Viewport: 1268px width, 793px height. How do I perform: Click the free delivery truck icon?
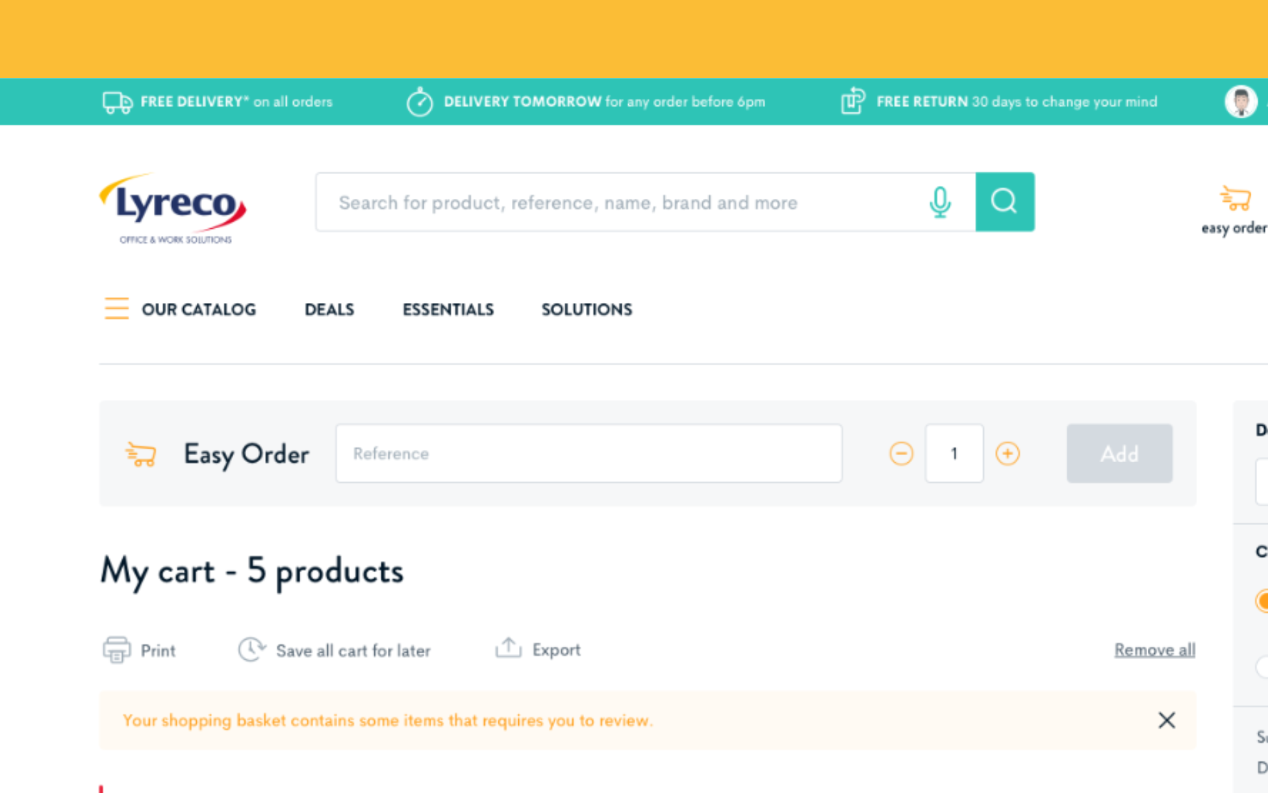[117, 101]
